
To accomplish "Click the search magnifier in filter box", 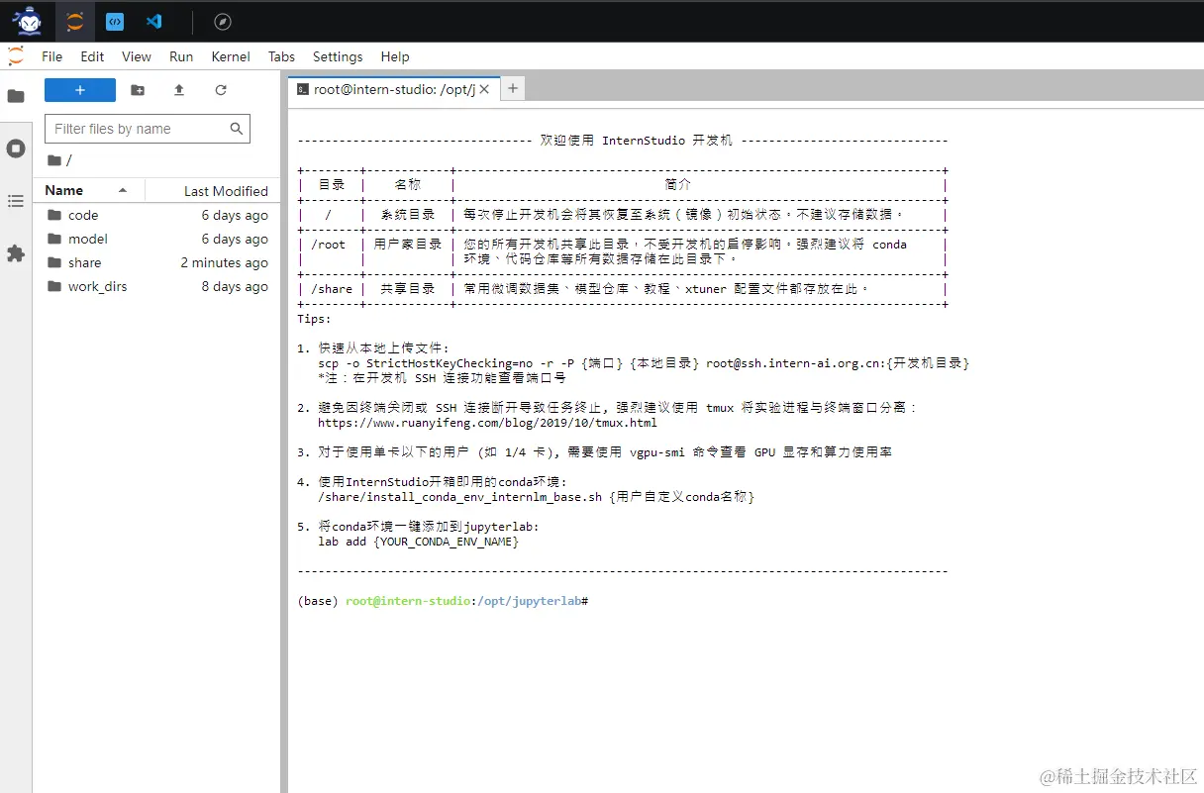I will click(237, 129).
